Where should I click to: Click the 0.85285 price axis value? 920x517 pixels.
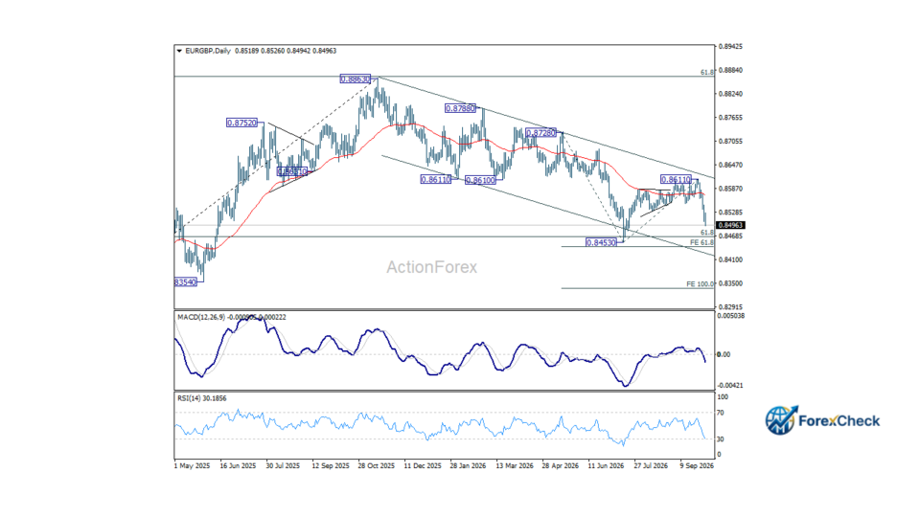(730, 213)
